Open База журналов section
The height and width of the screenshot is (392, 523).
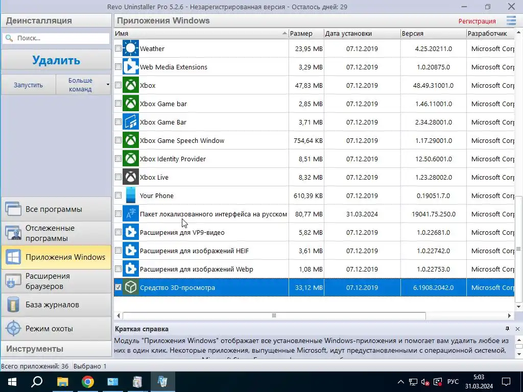click(x=56, y=305)
